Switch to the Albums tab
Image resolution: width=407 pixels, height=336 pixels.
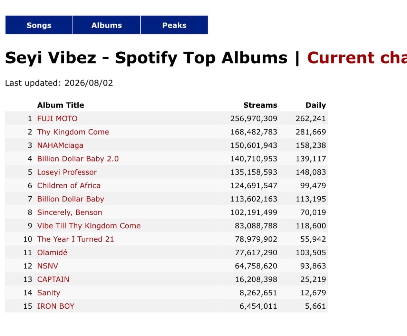[107, 25]
